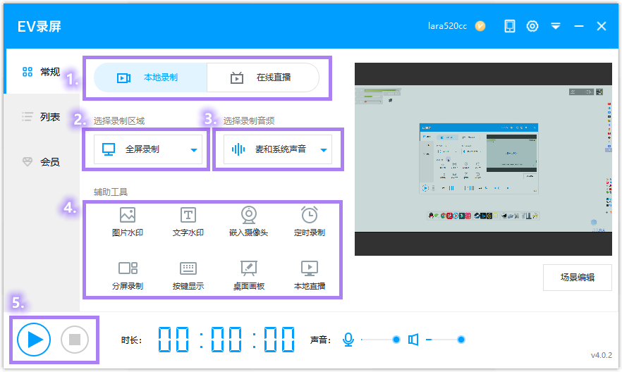Open the 桌面画板 desktop drawing board
This screenshot has height=372, width=622.
(x=248, y=275)
